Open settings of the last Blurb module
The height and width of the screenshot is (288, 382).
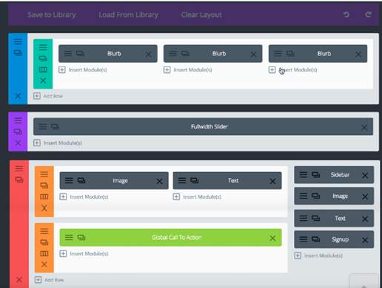click(x=278, y=53)
